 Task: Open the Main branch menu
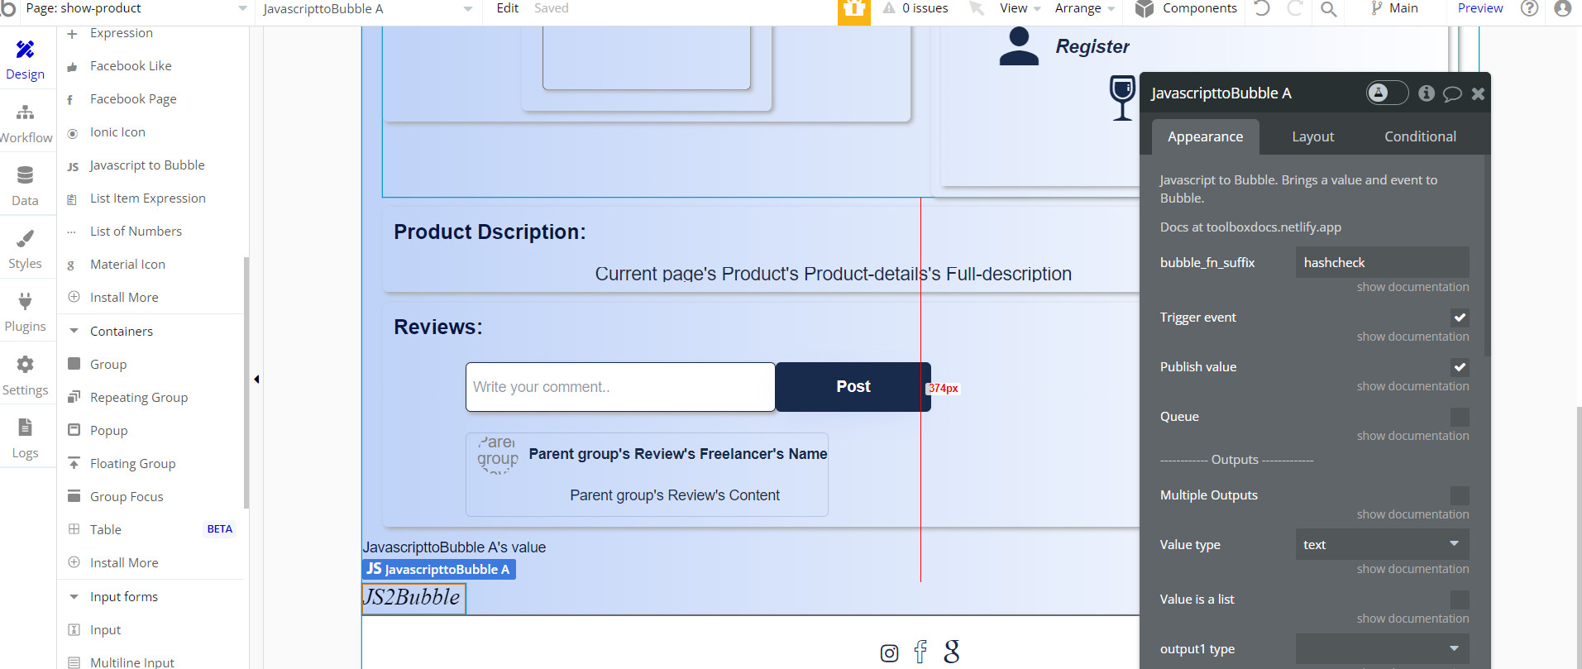coord(1394,8)
